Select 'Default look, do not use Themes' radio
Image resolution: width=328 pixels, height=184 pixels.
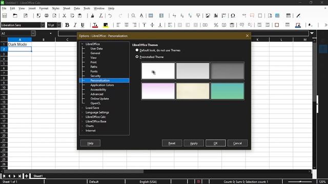click(x=137, y=50)
